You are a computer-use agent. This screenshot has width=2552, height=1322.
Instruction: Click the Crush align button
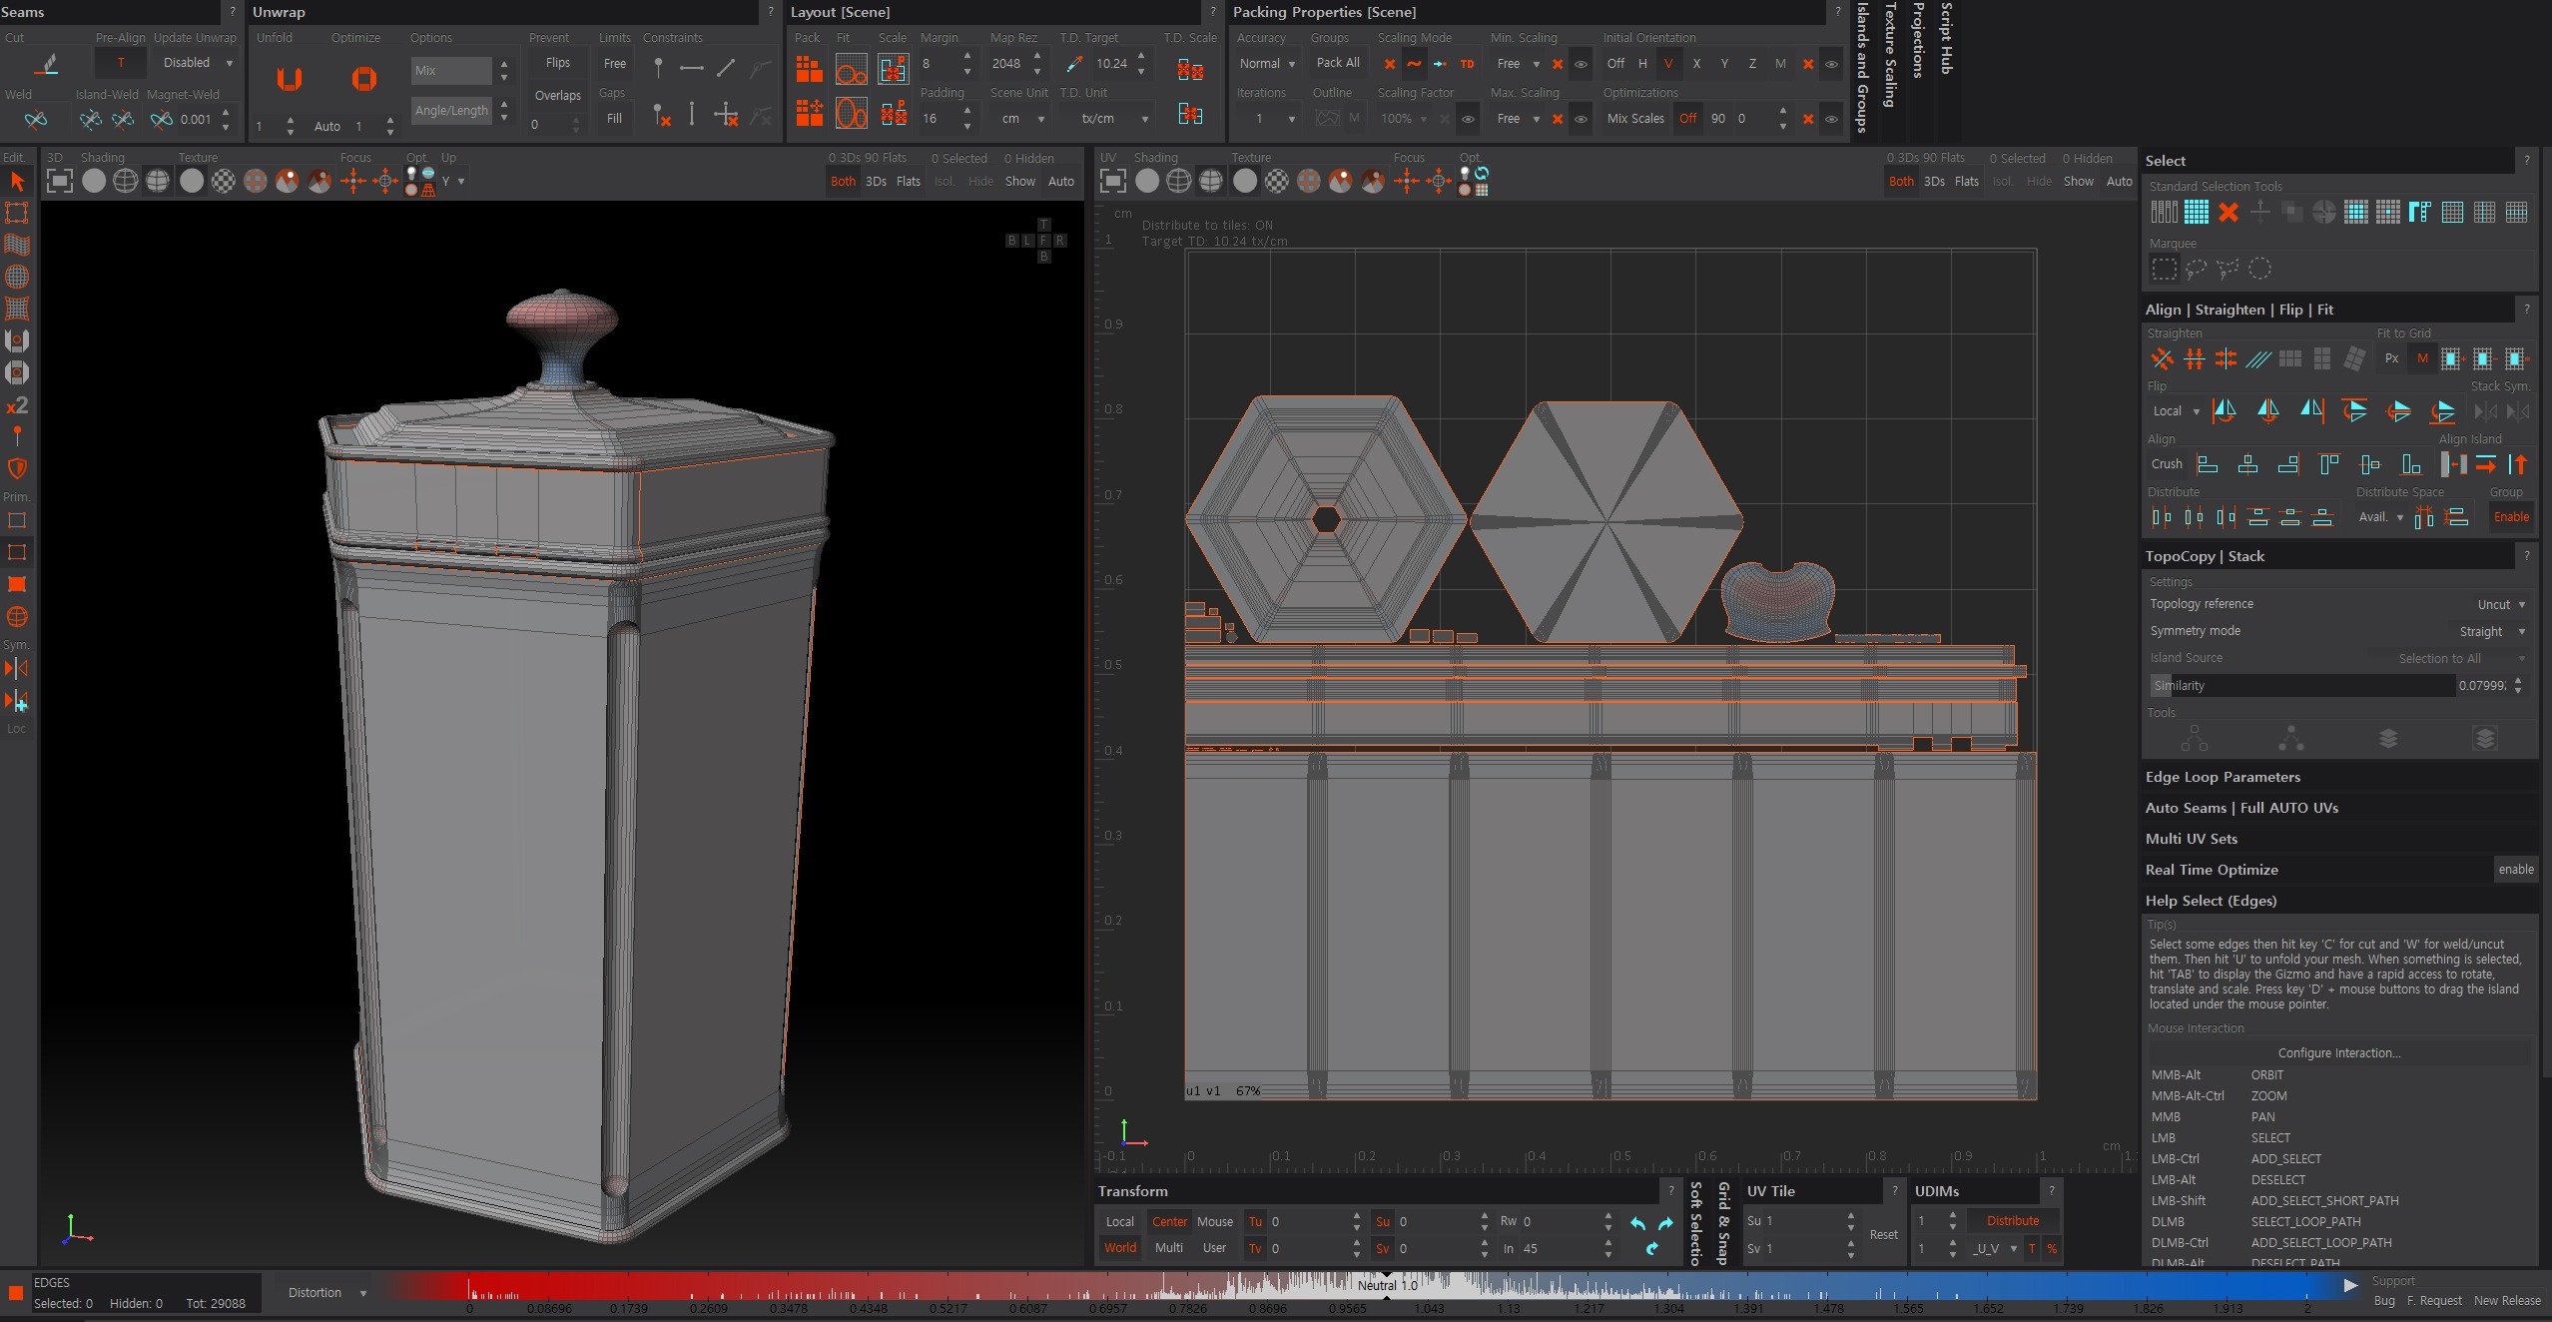coord(2167,464)
